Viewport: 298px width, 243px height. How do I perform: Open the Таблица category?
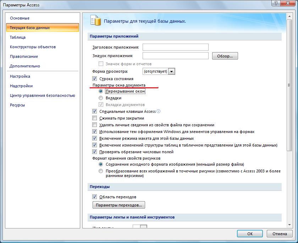tap(42, 38)
